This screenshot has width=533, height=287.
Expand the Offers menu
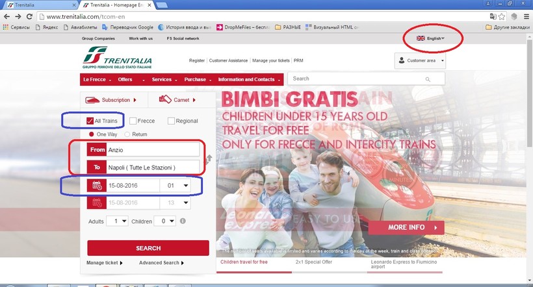(131, 79)
